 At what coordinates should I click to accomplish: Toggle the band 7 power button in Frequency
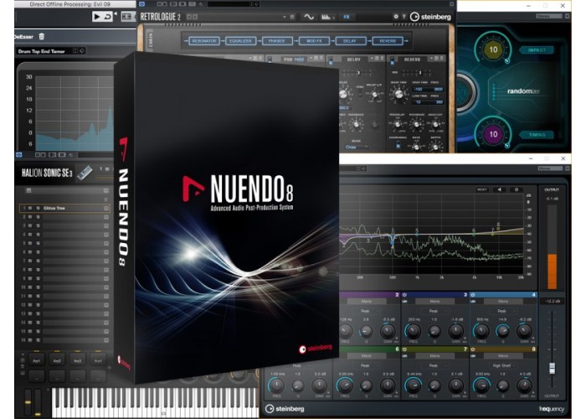(x=404, y=349)
